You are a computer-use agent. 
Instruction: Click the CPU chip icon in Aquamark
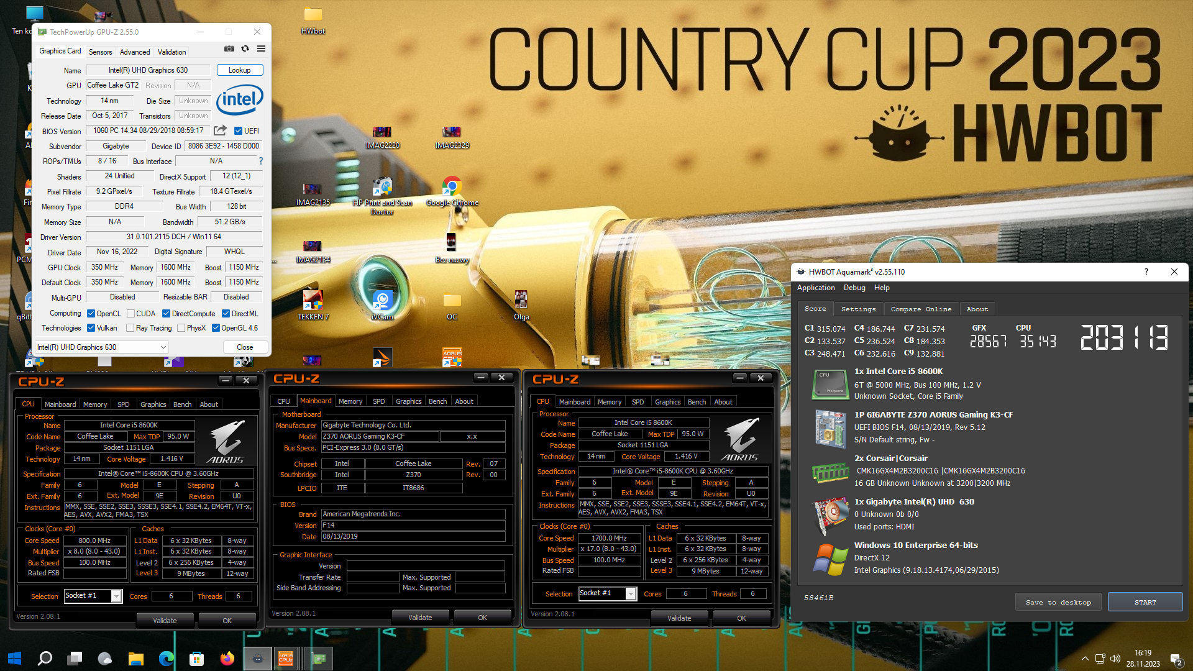pos(830,384)
